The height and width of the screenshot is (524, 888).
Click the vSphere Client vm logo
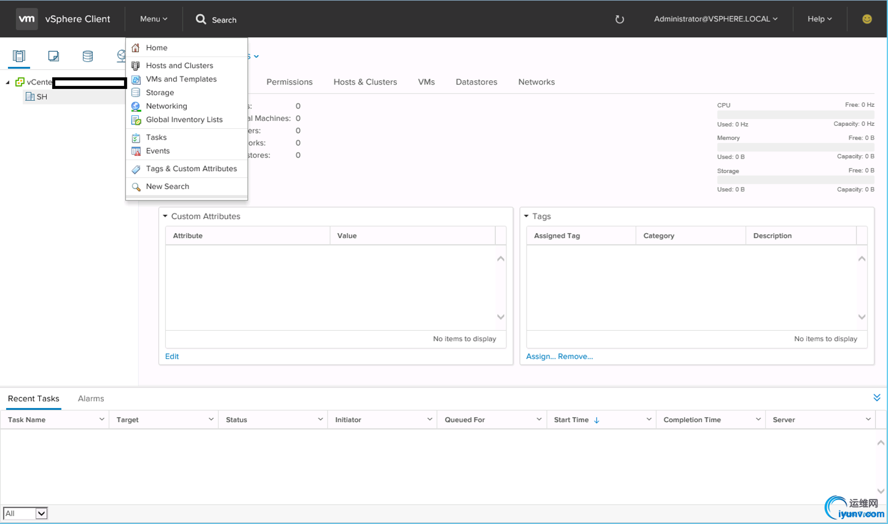point(26,19)
